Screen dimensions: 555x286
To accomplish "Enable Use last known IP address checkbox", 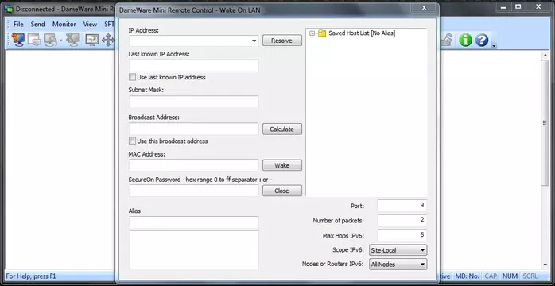I will pyautogui.click(x=132, y=77).
